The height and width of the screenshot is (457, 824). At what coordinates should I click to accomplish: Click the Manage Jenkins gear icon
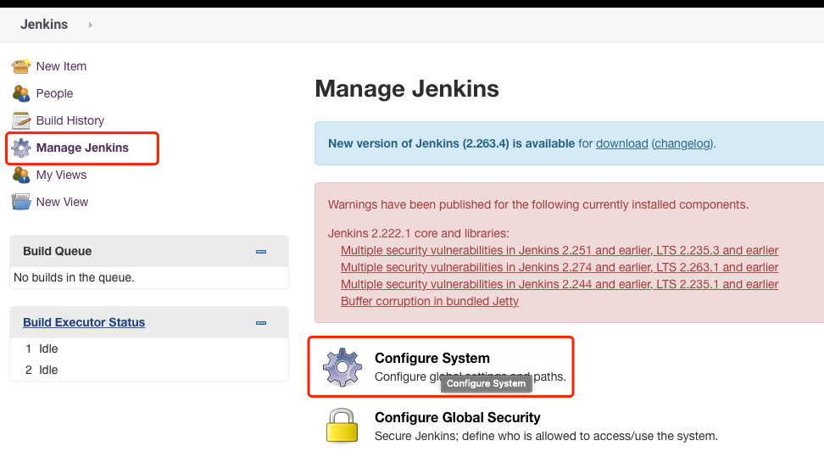[x=21, y=148]
